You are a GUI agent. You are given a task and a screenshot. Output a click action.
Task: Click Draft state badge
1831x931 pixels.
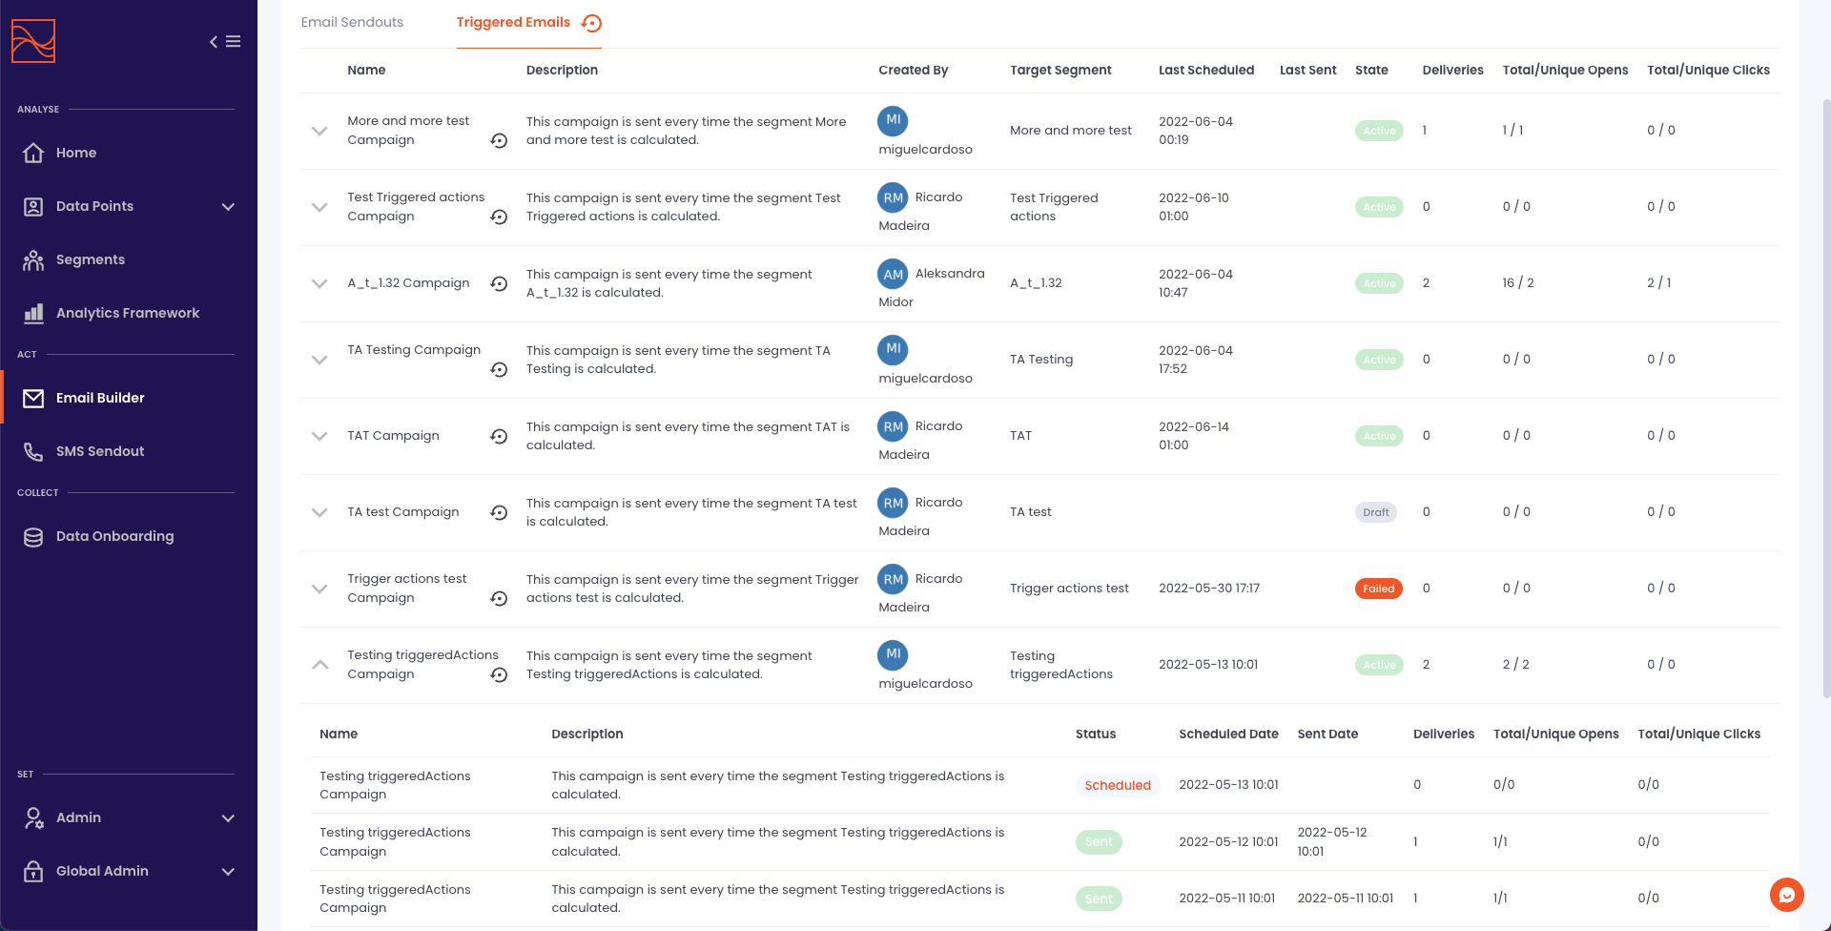(1375, 512)
